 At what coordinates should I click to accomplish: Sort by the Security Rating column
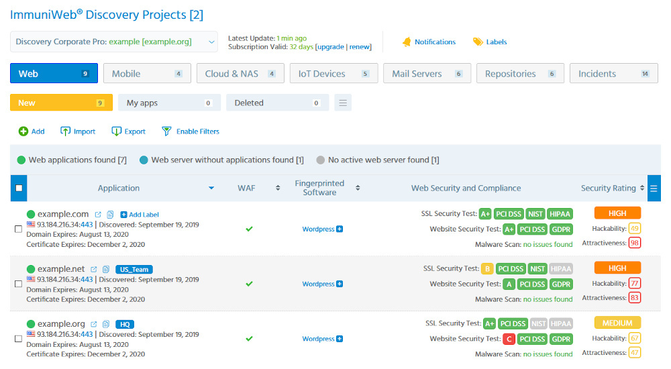point(642,189)
